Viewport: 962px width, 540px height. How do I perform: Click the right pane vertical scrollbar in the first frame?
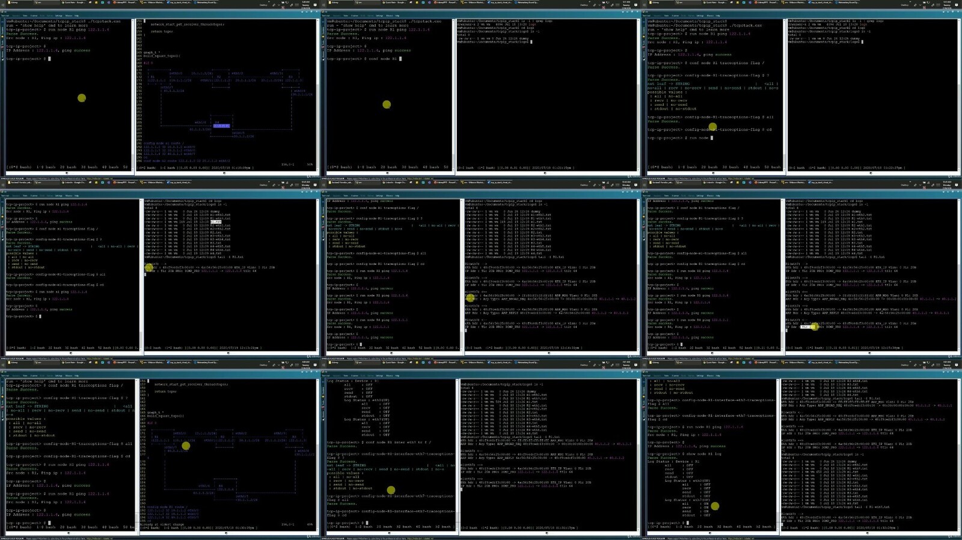point(318,90)
